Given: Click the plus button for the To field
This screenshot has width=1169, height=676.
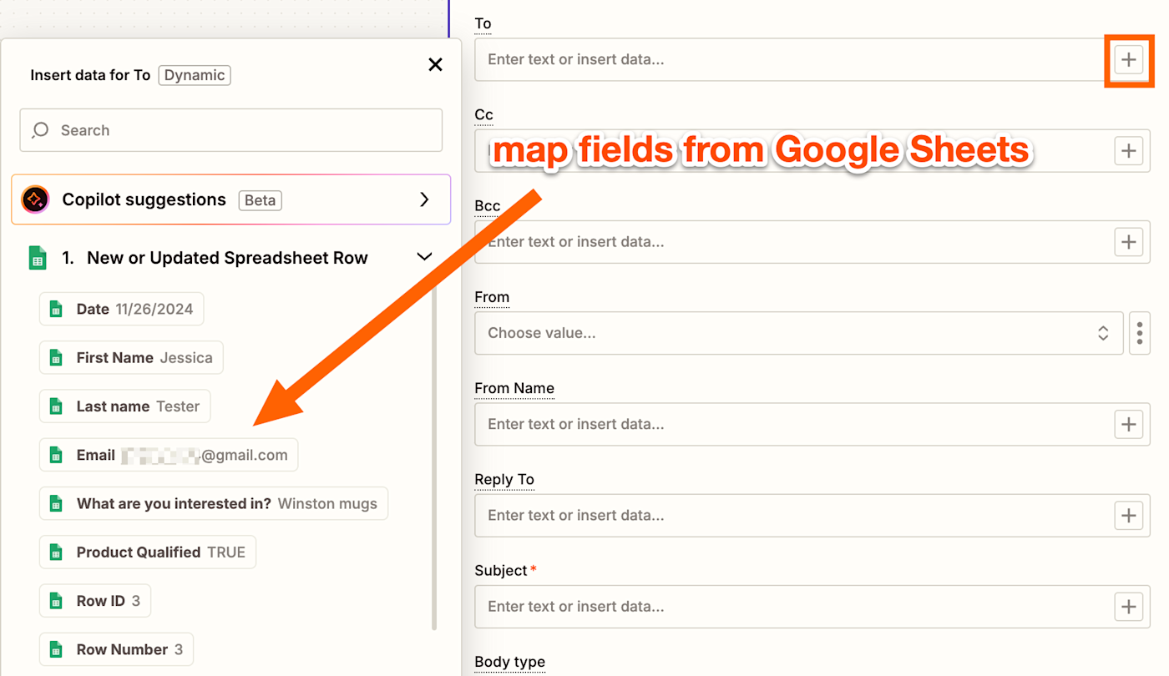Looking at the screenshot, I should pyautogui.click(x=1128, y=59).
